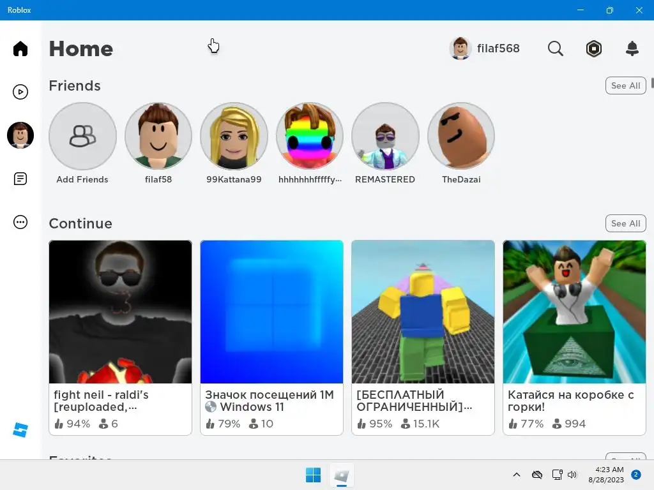This screenshot has width=654, height=490.
Task: Click the Значок посещений 1M Windows 11 title
Action: point(270,401)
